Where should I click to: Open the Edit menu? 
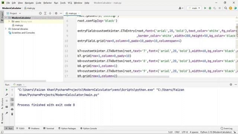[14, 3]
